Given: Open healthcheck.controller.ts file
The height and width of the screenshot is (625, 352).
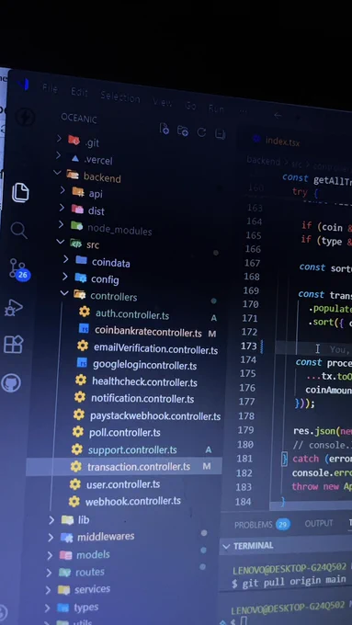Looking at the screenshot, I should [144, 381].
